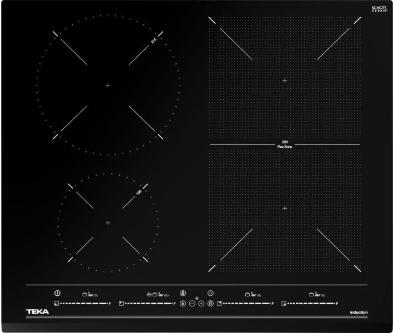Tap the center cross of 210 zone

pyautogui.click(x=108, y=85)
